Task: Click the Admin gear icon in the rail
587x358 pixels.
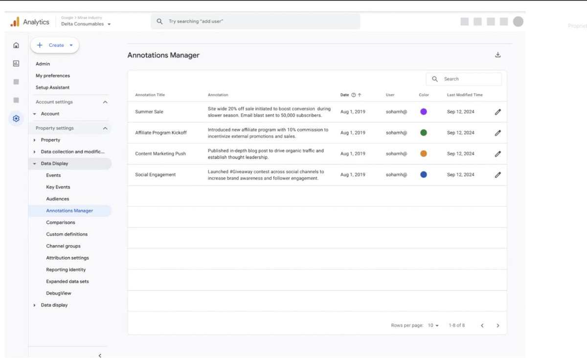Action: (x=16, y=118)
